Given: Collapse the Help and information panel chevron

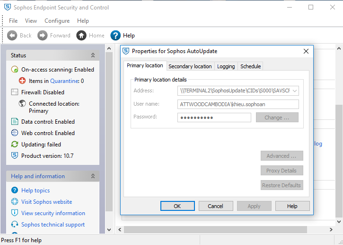Looking at the screenshot, I should point(93,176).
